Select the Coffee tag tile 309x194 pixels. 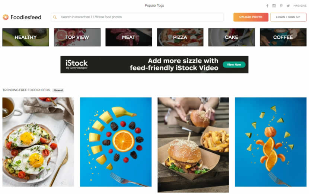[x=283, y=37]
